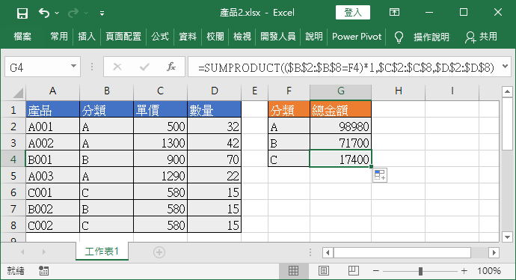The height and width of the screenshot is (280, 516).
Task: Add a new sheet with the plus icon
Action: pos(159,252)
